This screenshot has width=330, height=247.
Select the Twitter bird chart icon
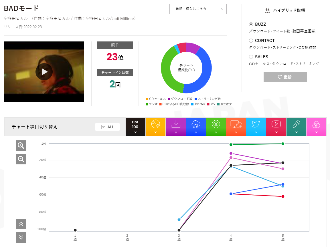click(x=256, y=127)
